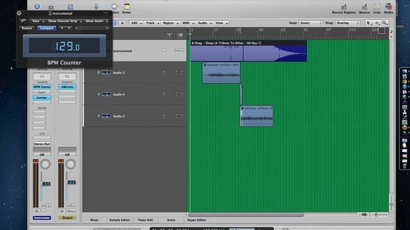Click the add track plus button
Image resolution: width=410 pixels, height=230 pixels.
[x=169, y=34]
